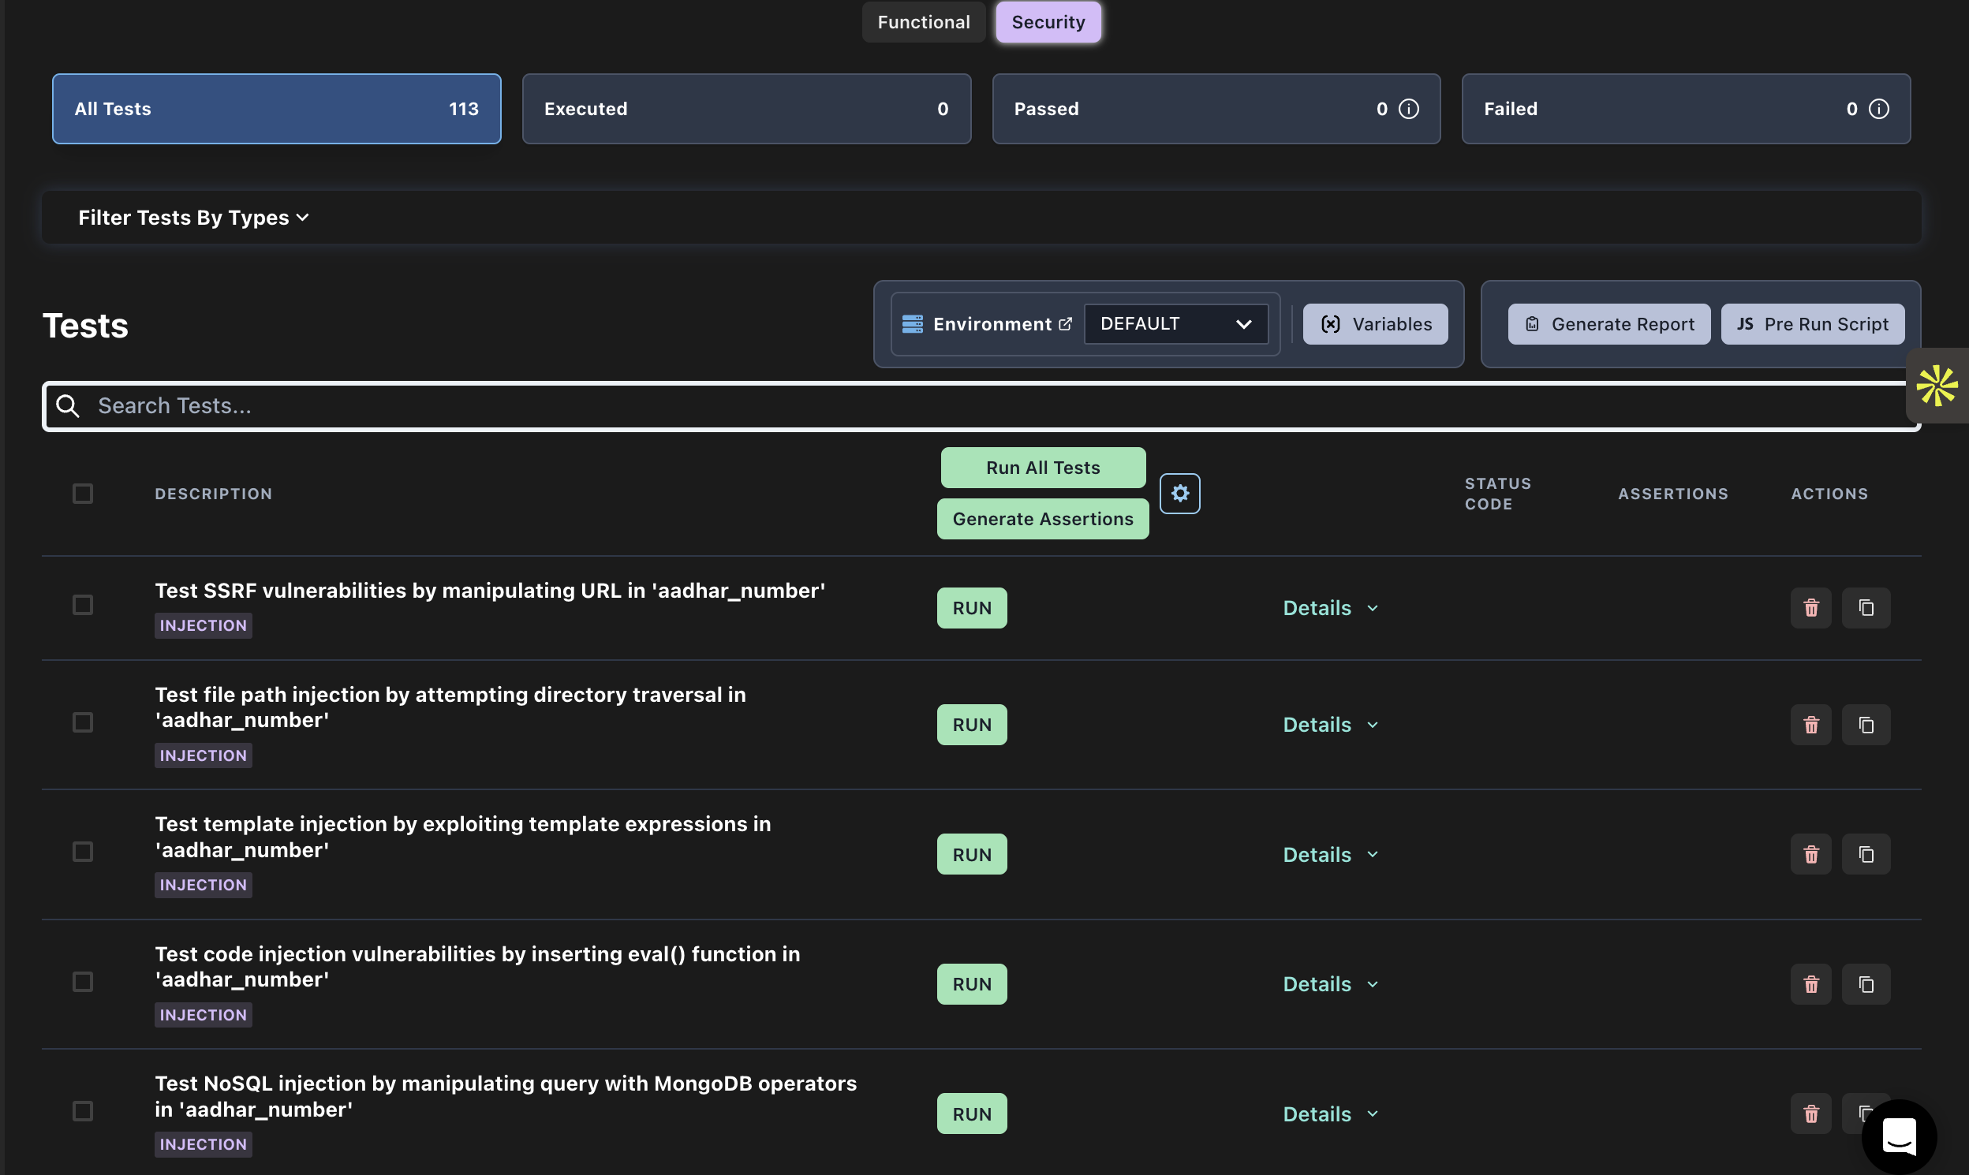This screenshot has height=1175, width=1969.
Task: Click the info icon beside Passed count
Action: [1408, 110]
